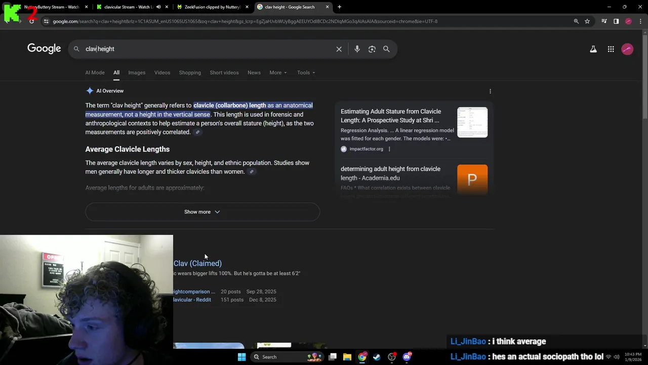Start voice search with microphone icon

tap(357, 49)
